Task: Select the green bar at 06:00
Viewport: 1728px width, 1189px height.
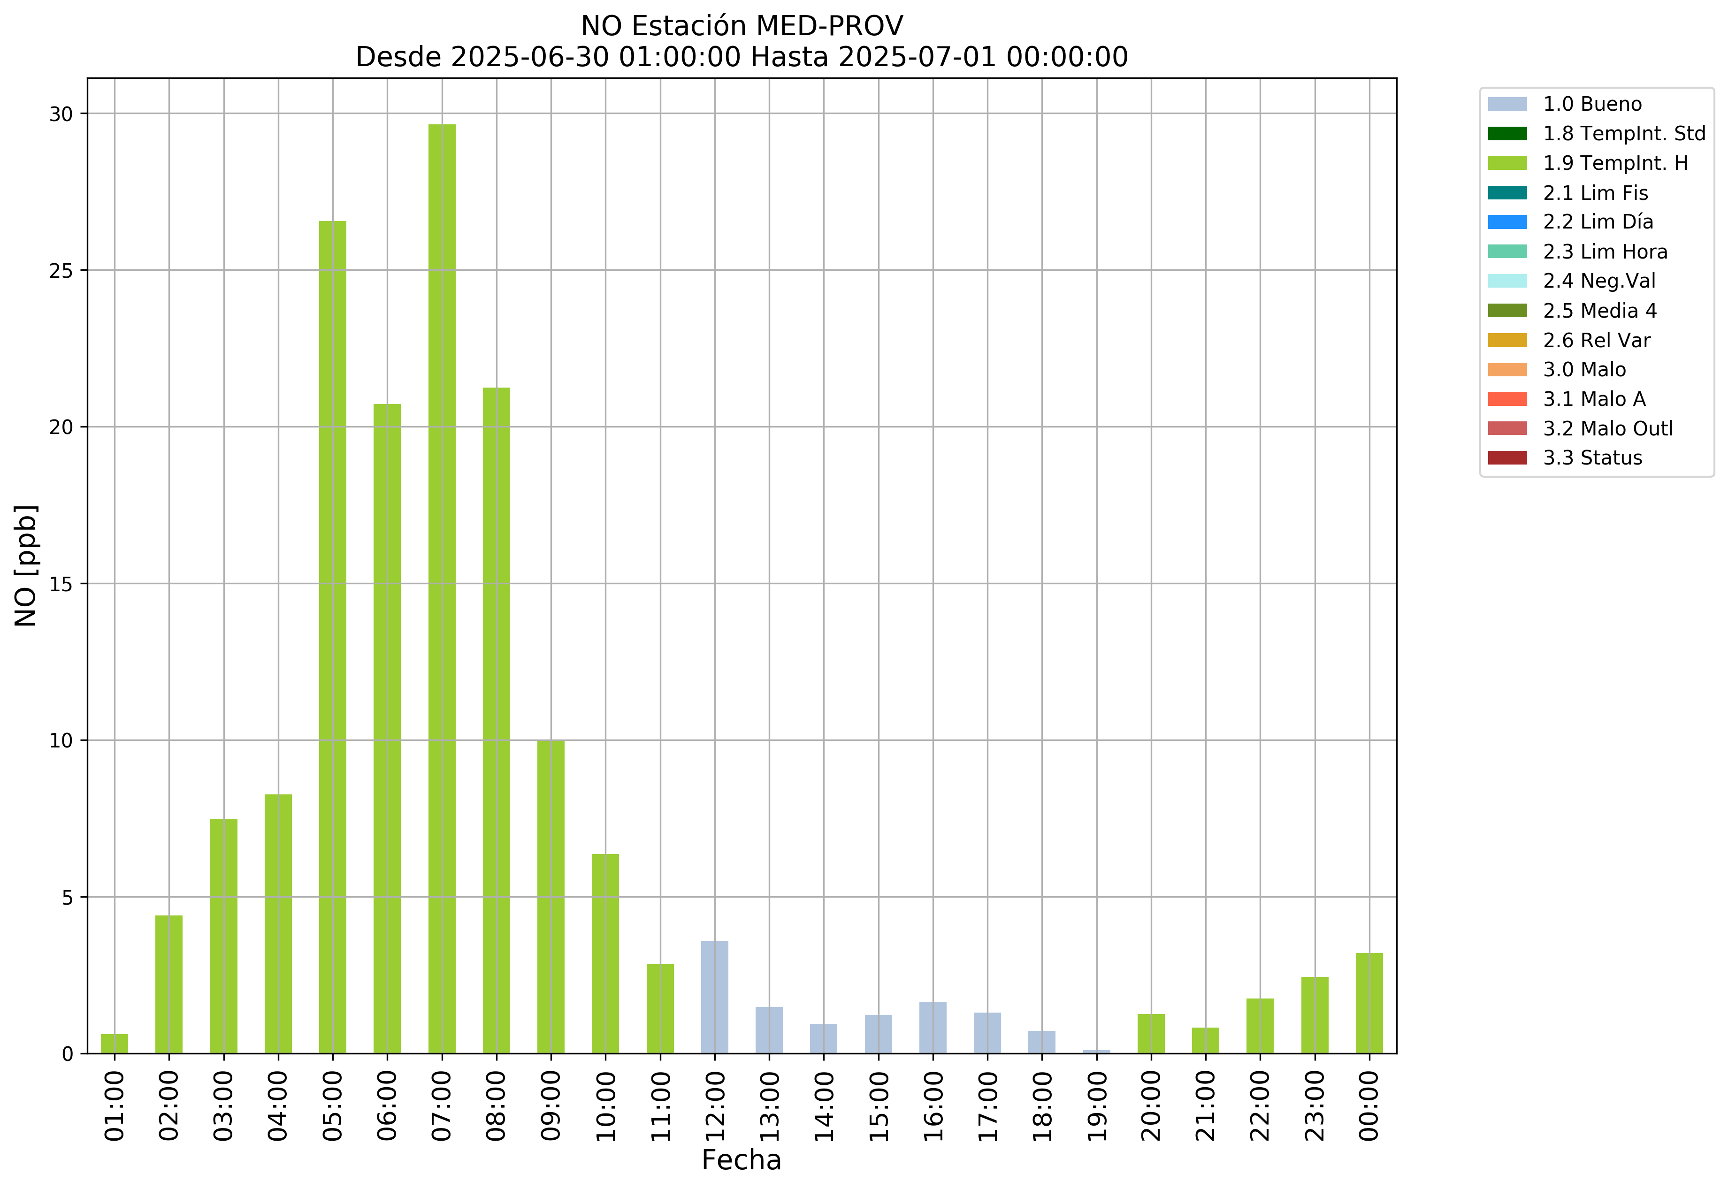Action: (387, 729)
